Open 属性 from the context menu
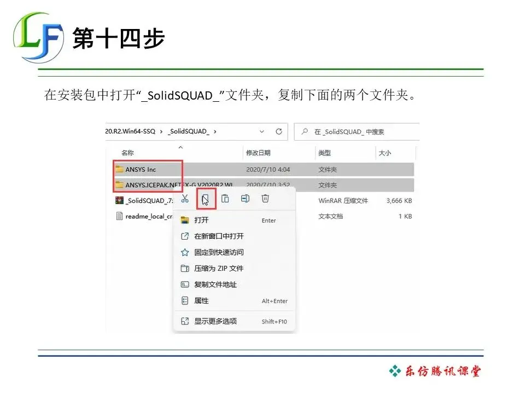 click(235, 300)
